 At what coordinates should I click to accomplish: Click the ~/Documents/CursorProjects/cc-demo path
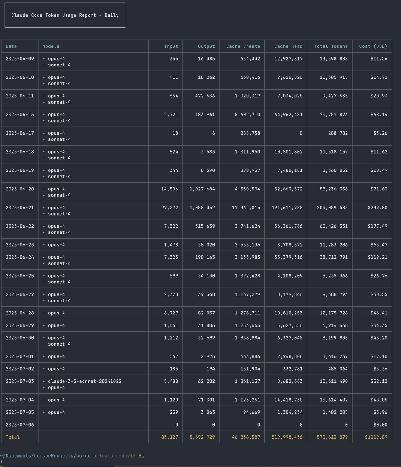[48, 456]
